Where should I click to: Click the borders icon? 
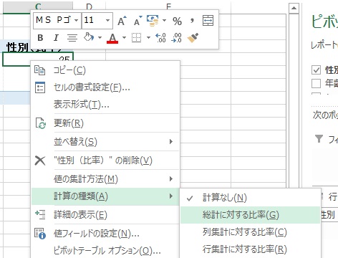point(137,38)
